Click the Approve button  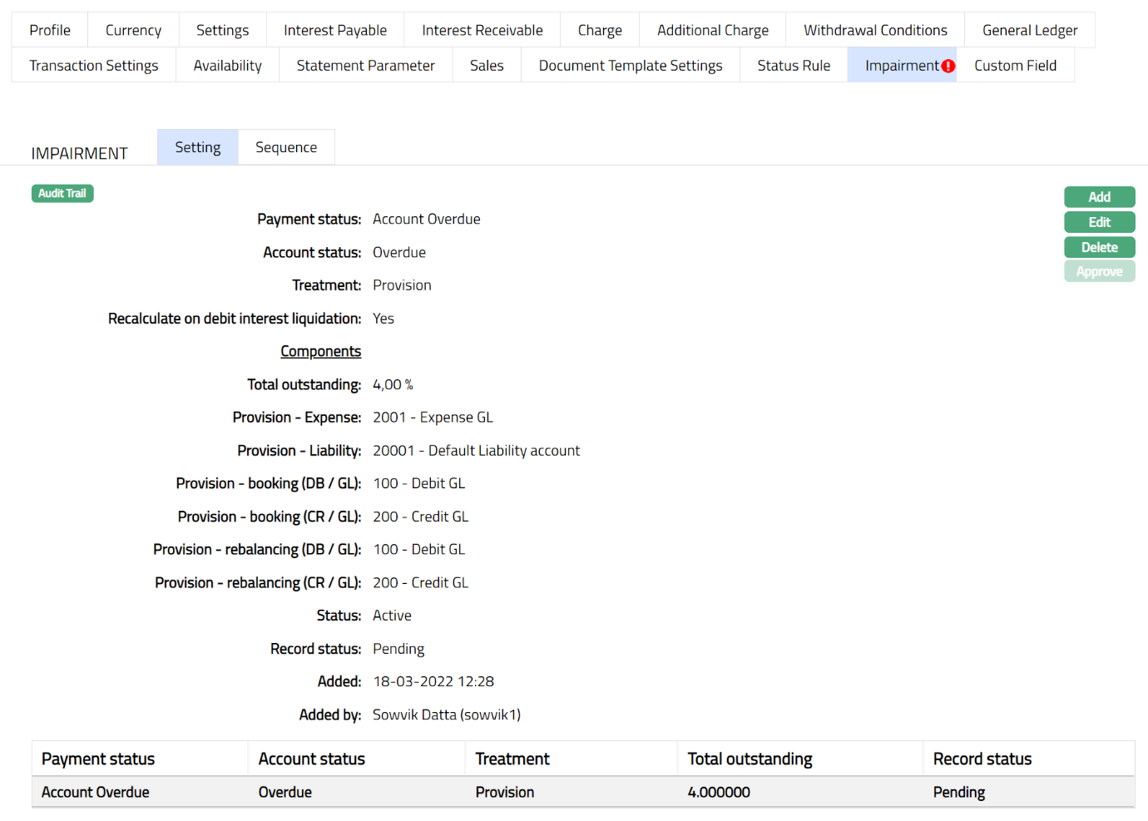point(1099,271)
